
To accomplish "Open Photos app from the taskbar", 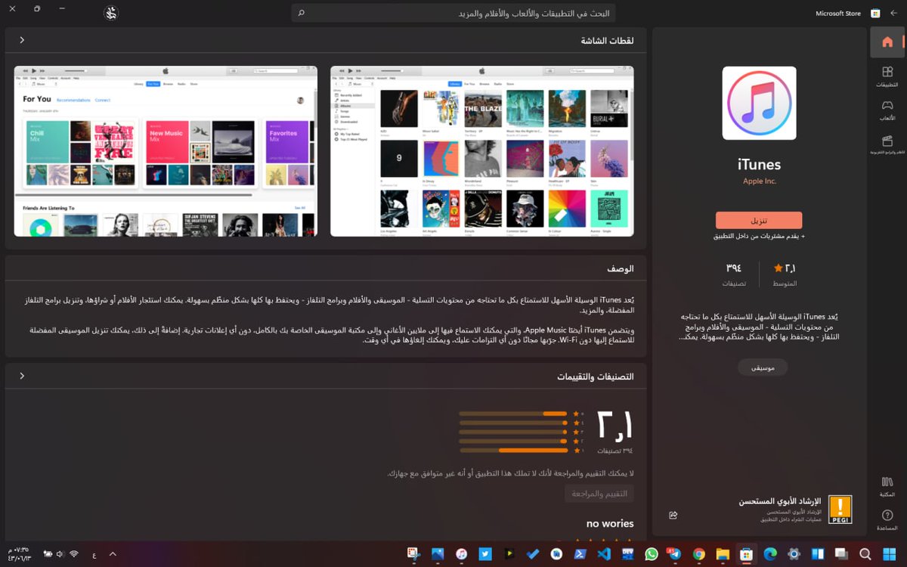I will 438,554.
